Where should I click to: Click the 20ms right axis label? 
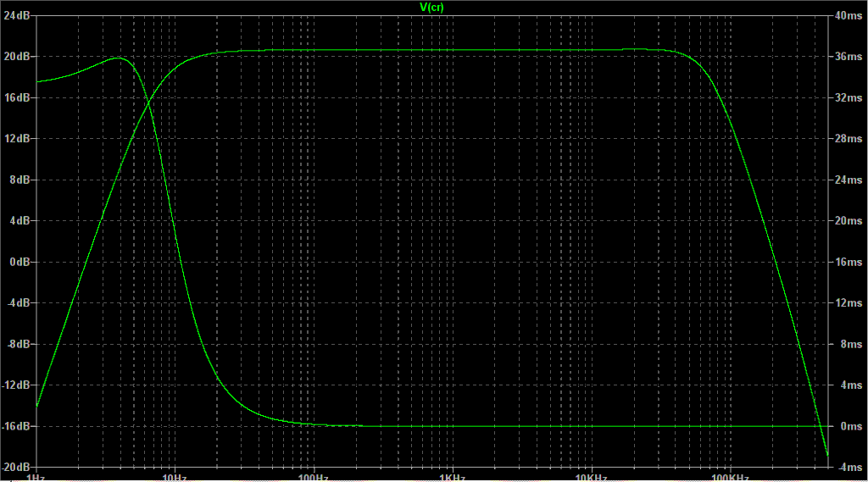pyautogui.click(x=848, y=221)
